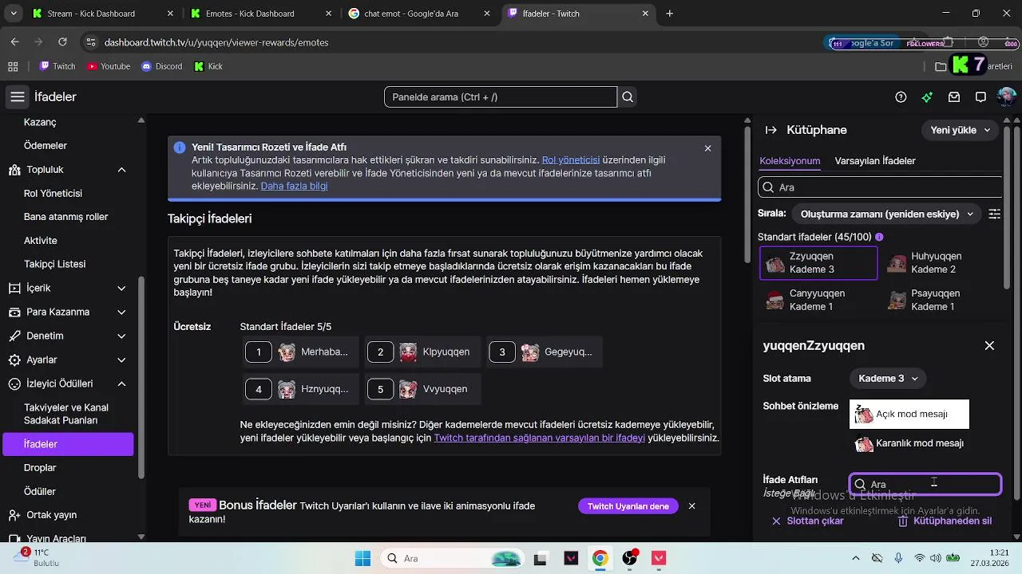Select the Canyuqqen emote in library
The height and width of the screenshot is (574, 1022).
point(818,300)
